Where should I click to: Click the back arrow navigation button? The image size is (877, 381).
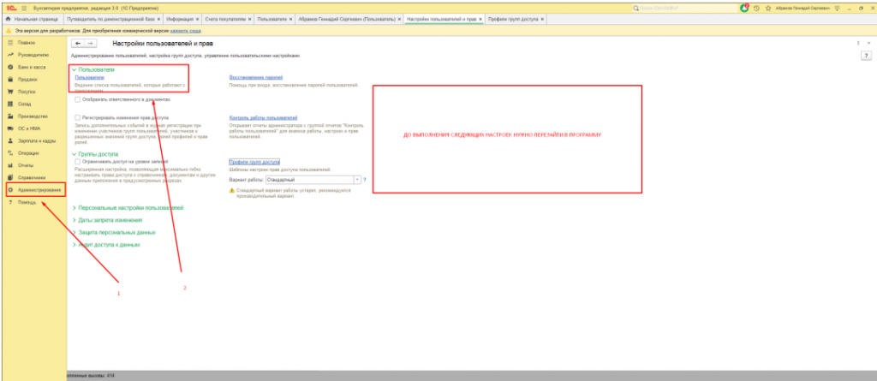[x=78, y=43]
